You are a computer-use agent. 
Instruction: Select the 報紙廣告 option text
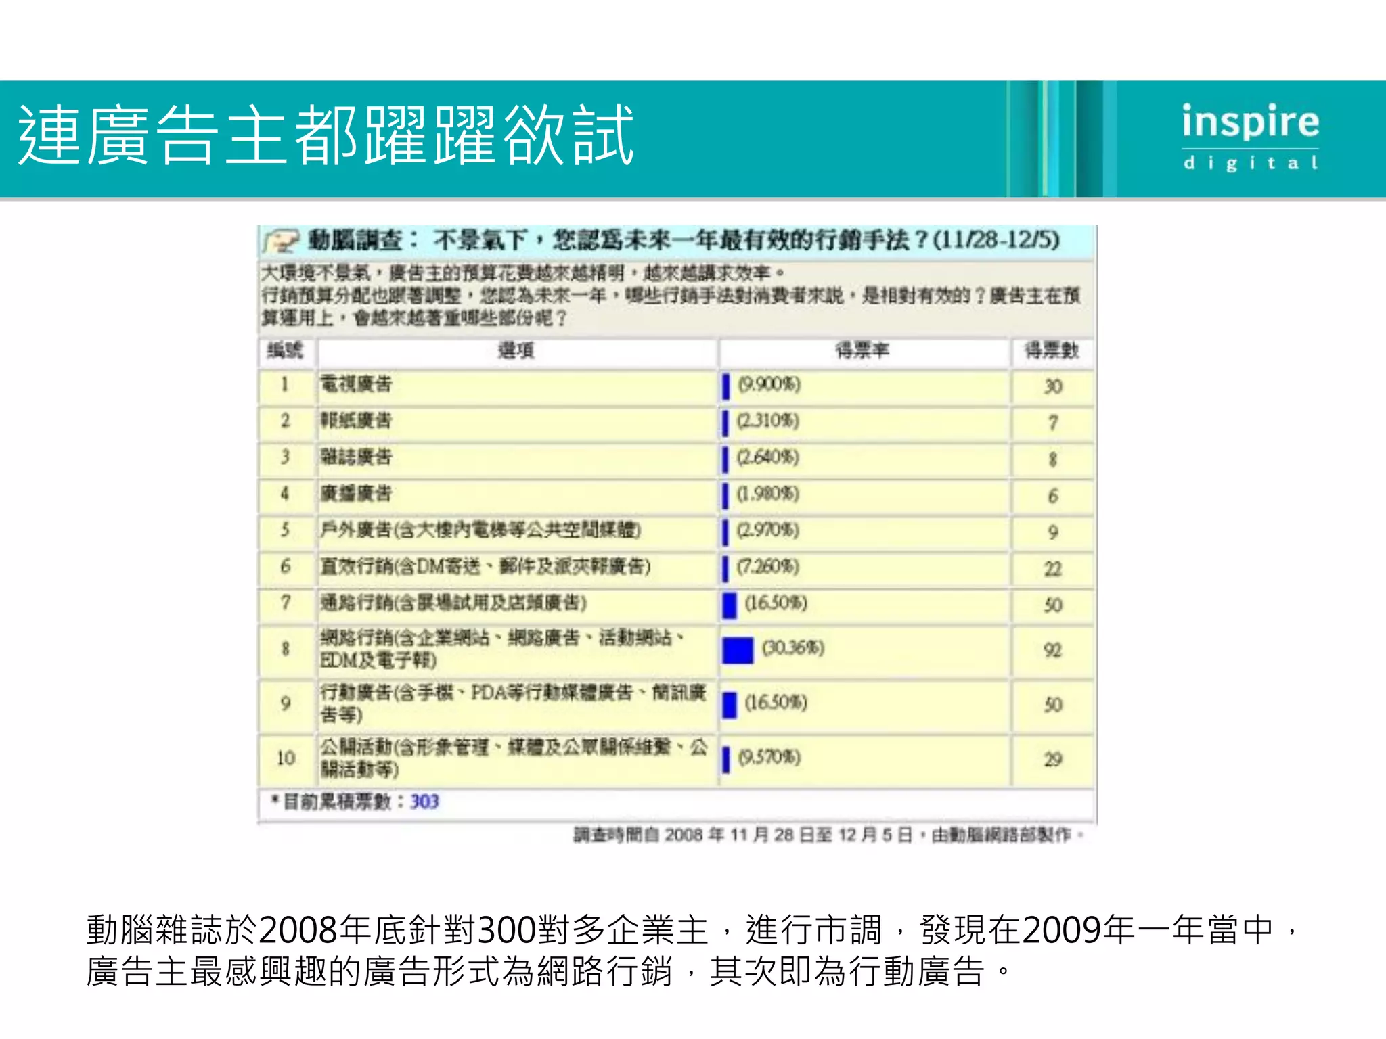point(357,421)
